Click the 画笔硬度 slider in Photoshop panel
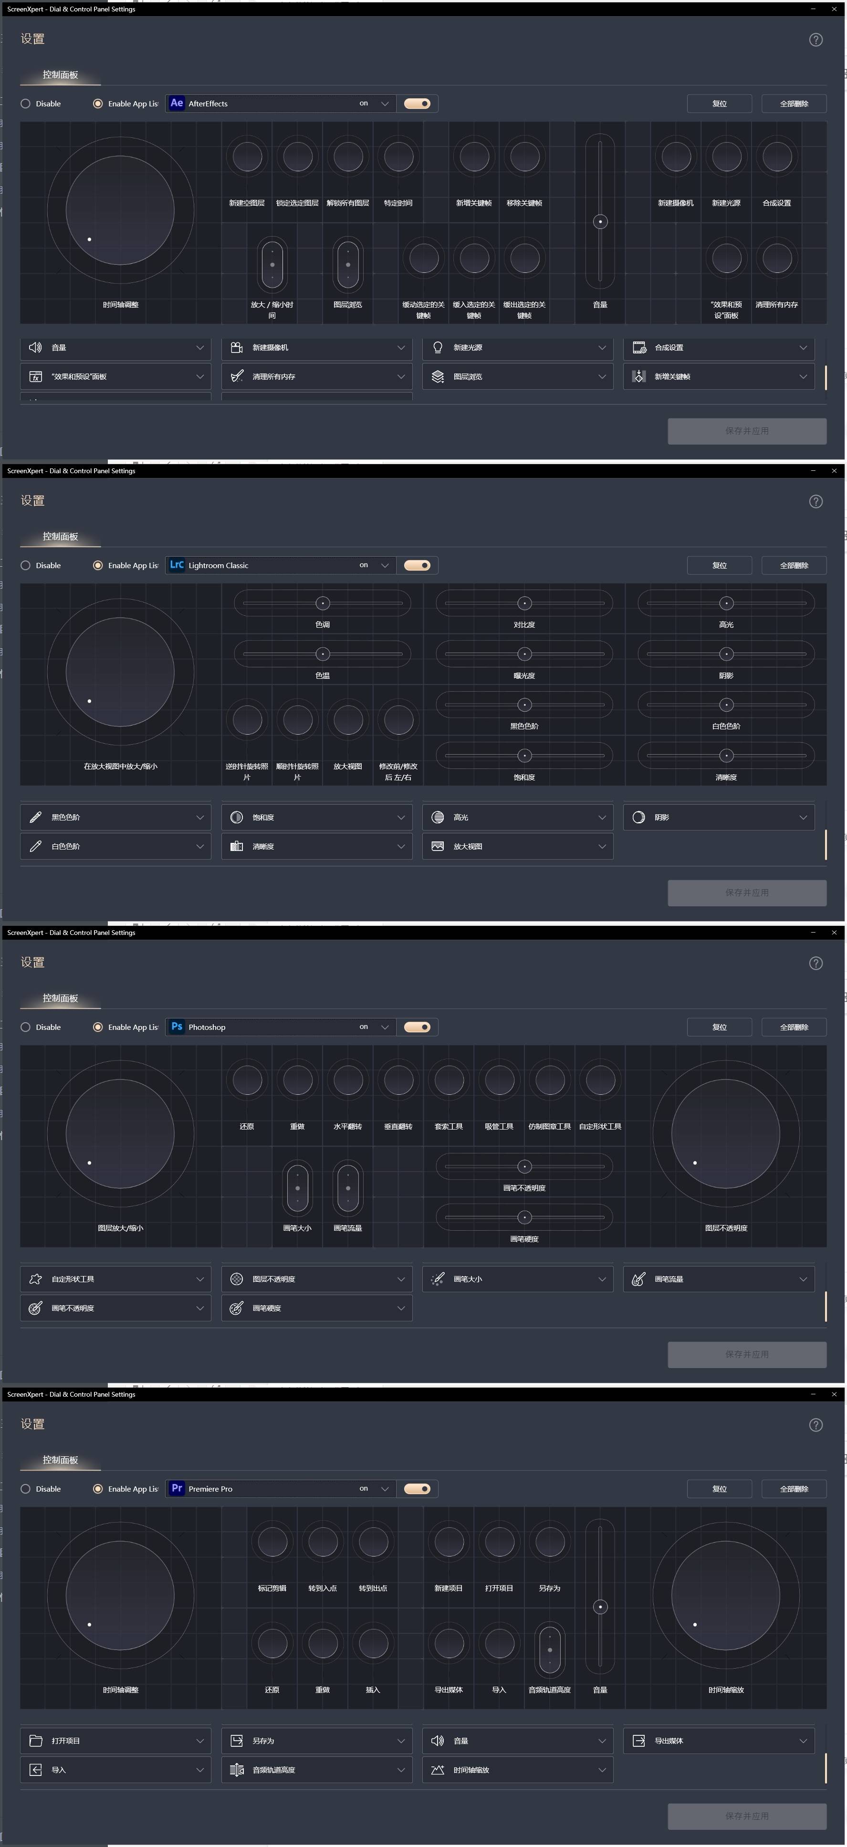 [524, 1217]
